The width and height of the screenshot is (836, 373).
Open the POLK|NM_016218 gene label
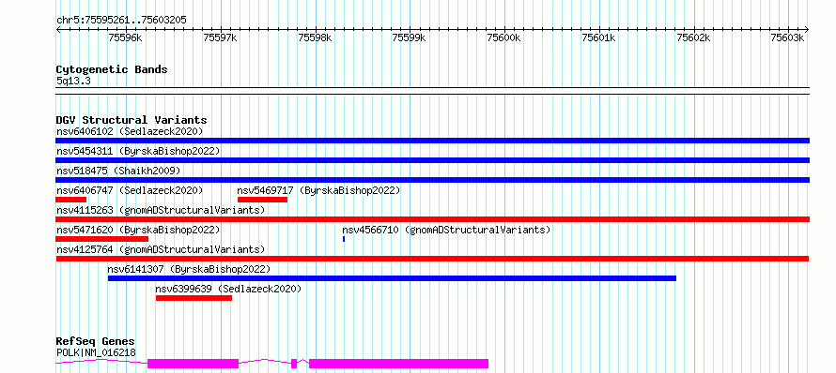tap(96, 352)
